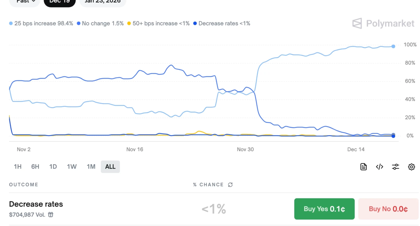Screen dimensions: 420x226
Task: Select the Jan 23, 2026 date pill
Action: coord(102,2)
